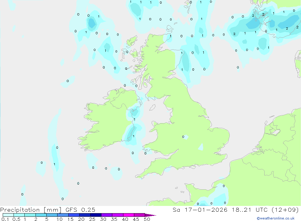Open the weatheronline.co.uk copyright link
Screen dimensions: 301x221
(276, 218)
